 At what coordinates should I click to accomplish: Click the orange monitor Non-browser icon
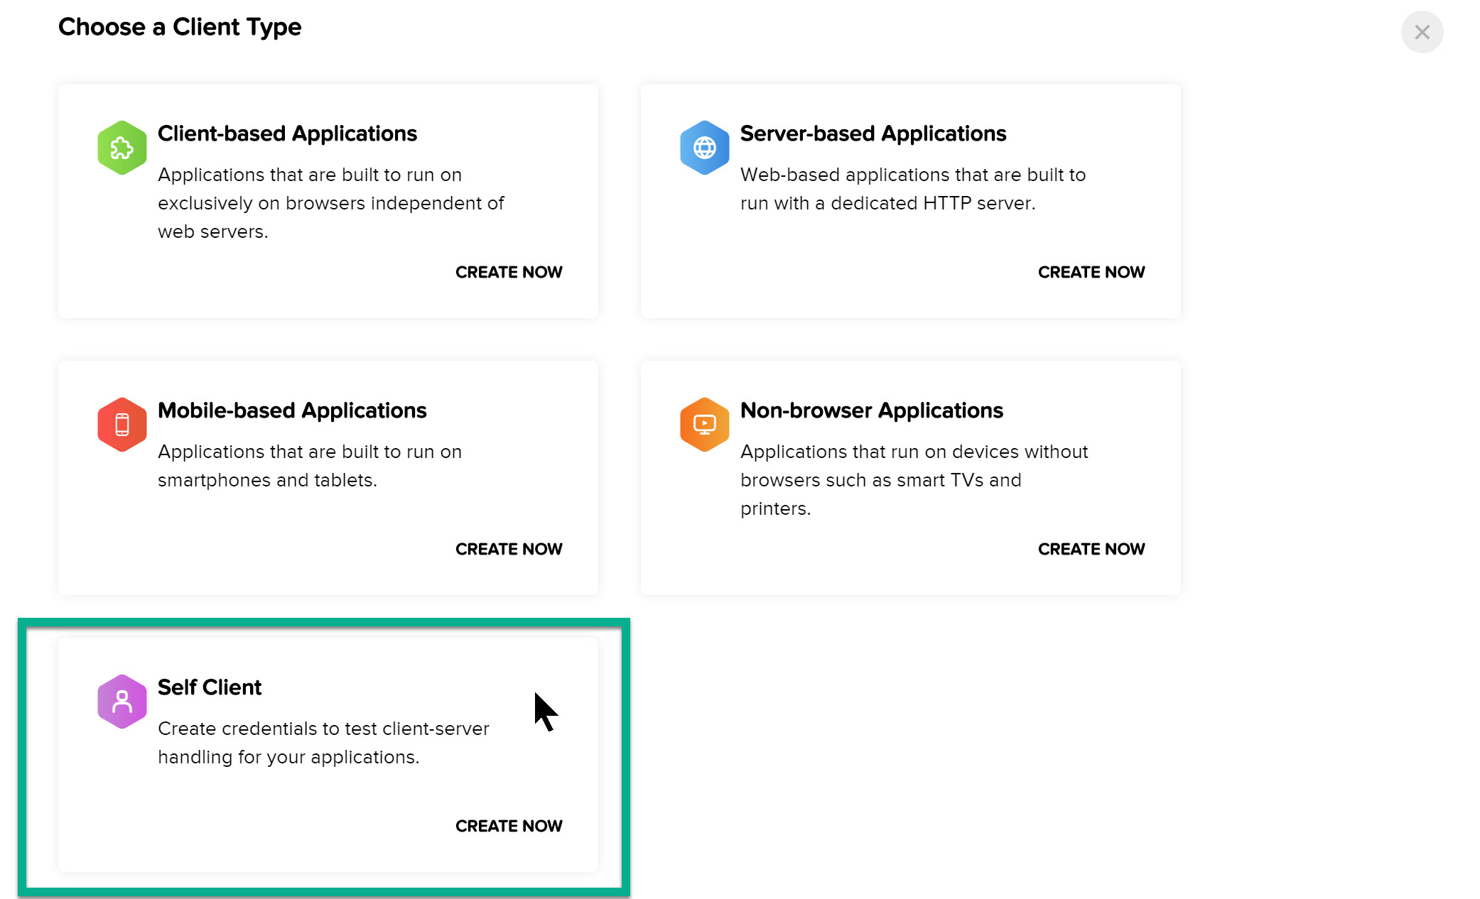[704, 425]
